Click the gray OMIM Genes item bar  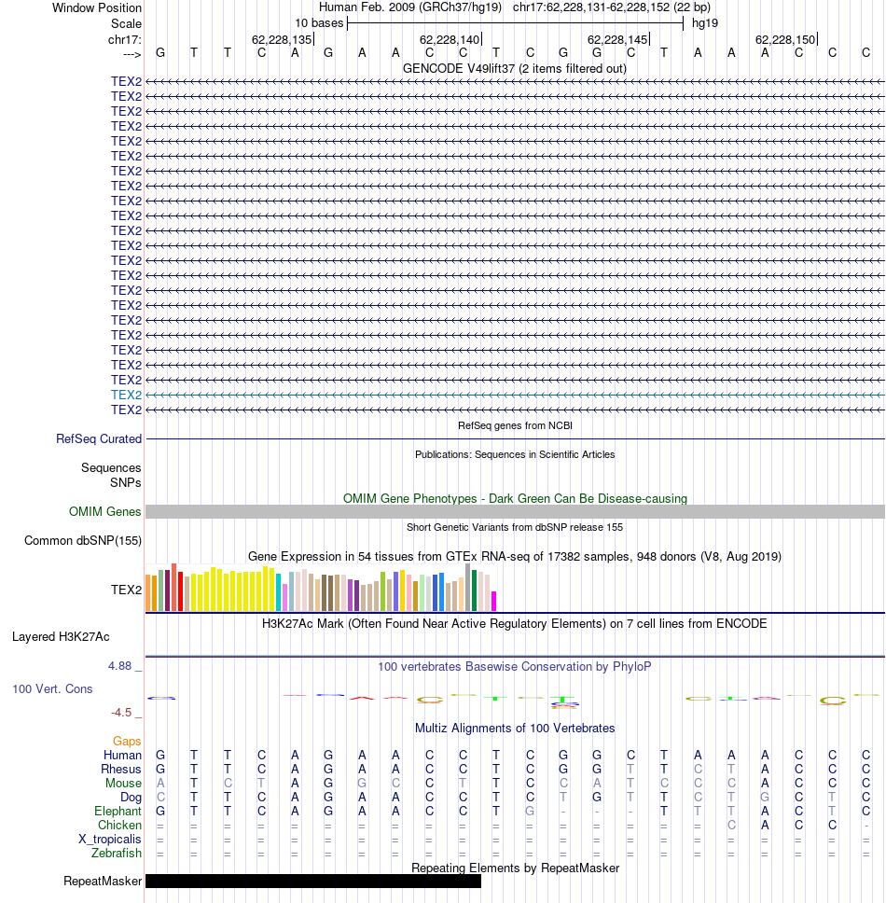coord(515,511)
